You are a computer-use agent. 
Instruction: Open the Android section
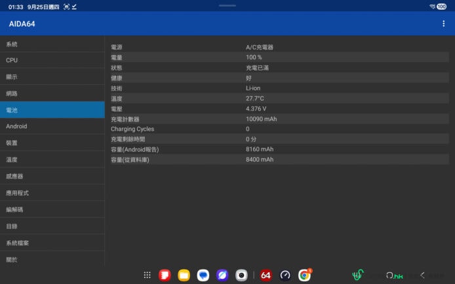pos(52,126)
